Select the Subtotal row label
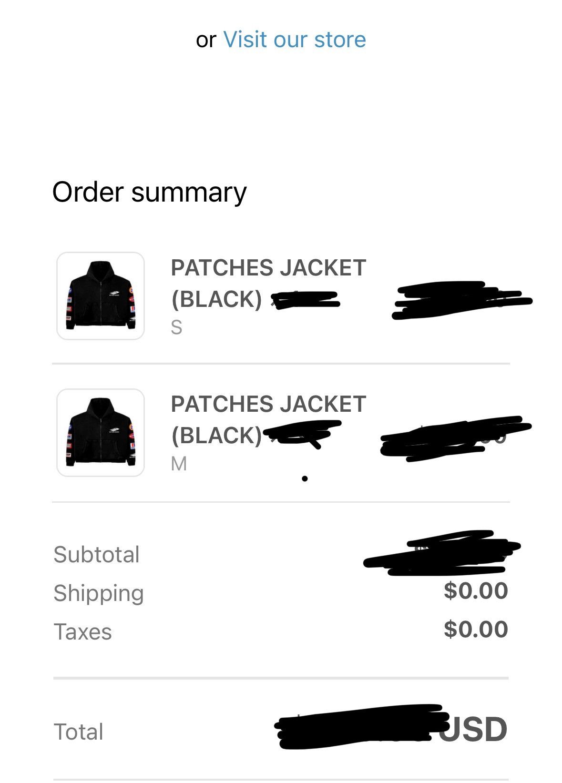 tap(97, 554)
